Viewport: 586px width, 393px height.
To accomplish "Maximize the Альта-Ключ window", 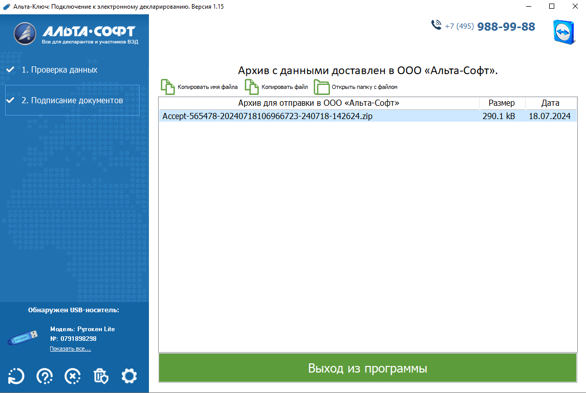I will coord(552,6).
